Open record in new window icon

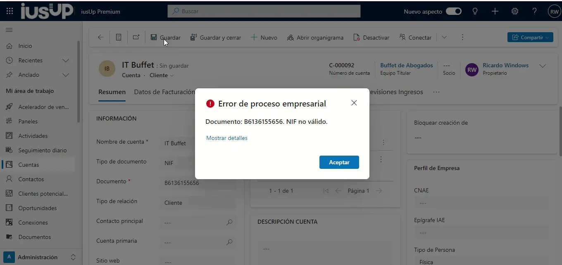(x=136, y=38)
